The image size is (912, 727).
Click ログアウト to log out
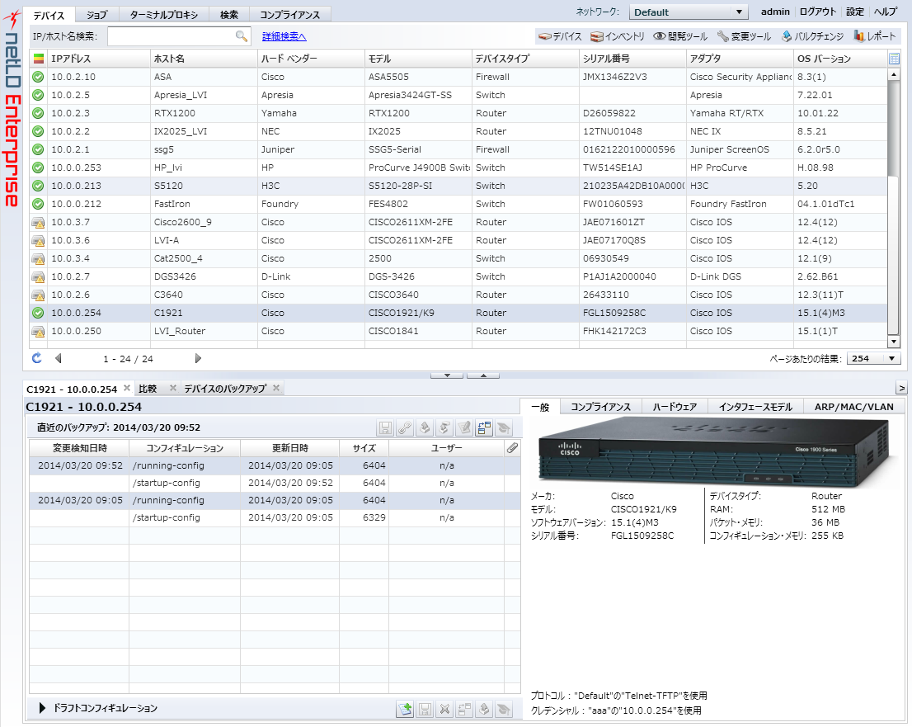pos(817,12)
